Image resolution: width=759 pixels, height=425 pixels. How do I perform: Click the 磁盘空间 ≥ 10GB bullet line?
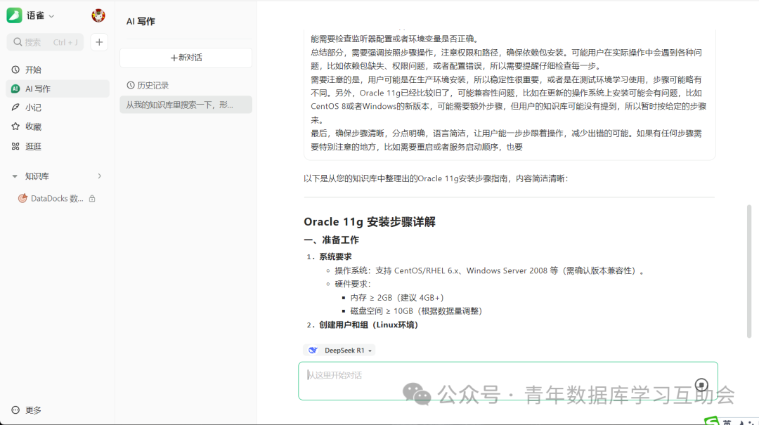[x=416, y=311]
